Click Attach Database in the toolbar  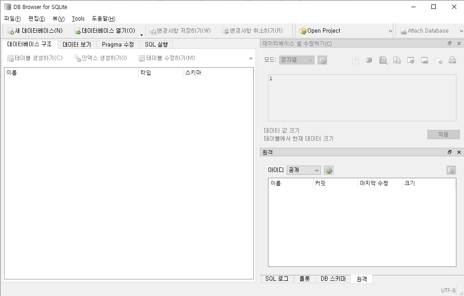coord(424,31)
